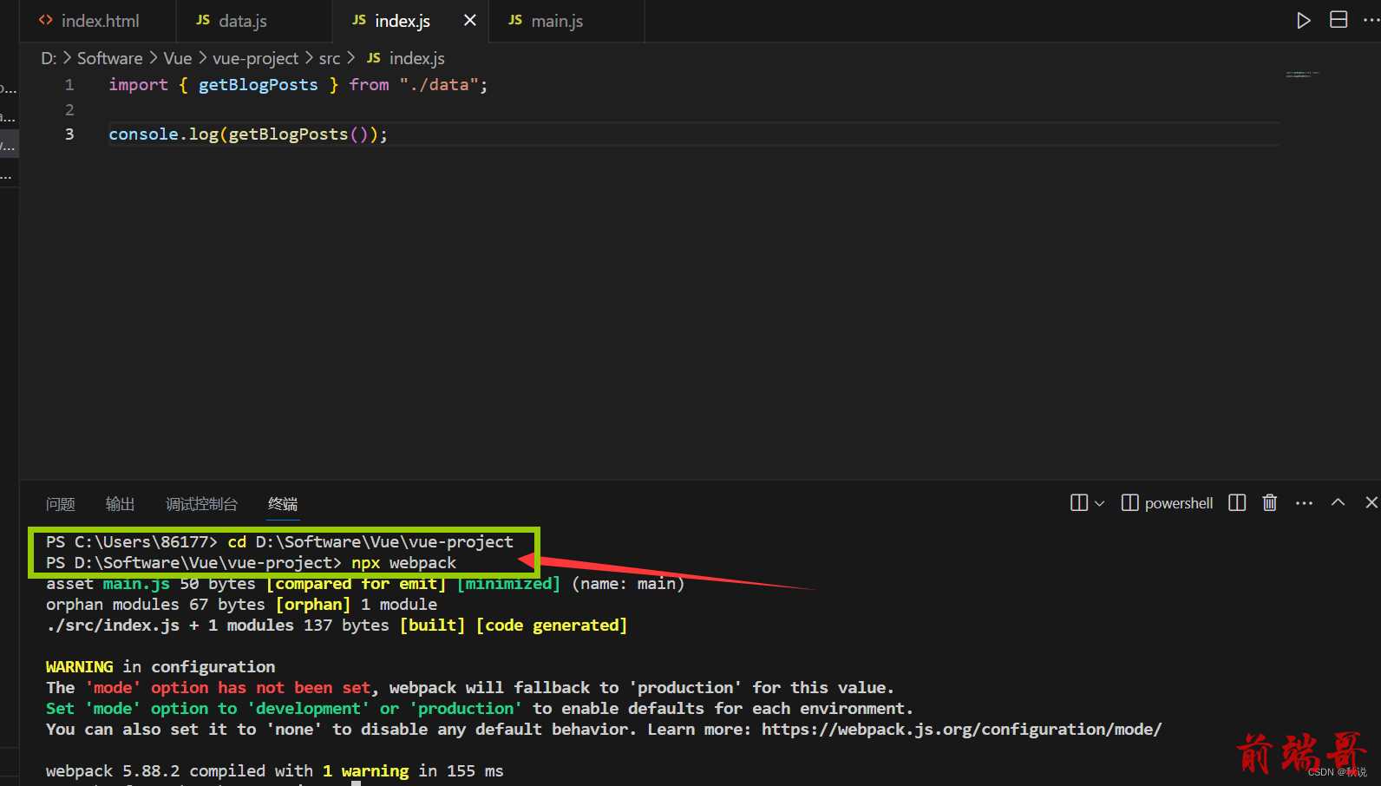Image resolution: width=1381 pixels, height=786 pixels.
Task: Open new terminal split icon
Action: [x=1079, y=503]
